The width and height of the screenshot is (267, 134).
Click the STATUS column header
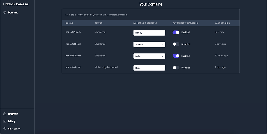tap(99, 23)
